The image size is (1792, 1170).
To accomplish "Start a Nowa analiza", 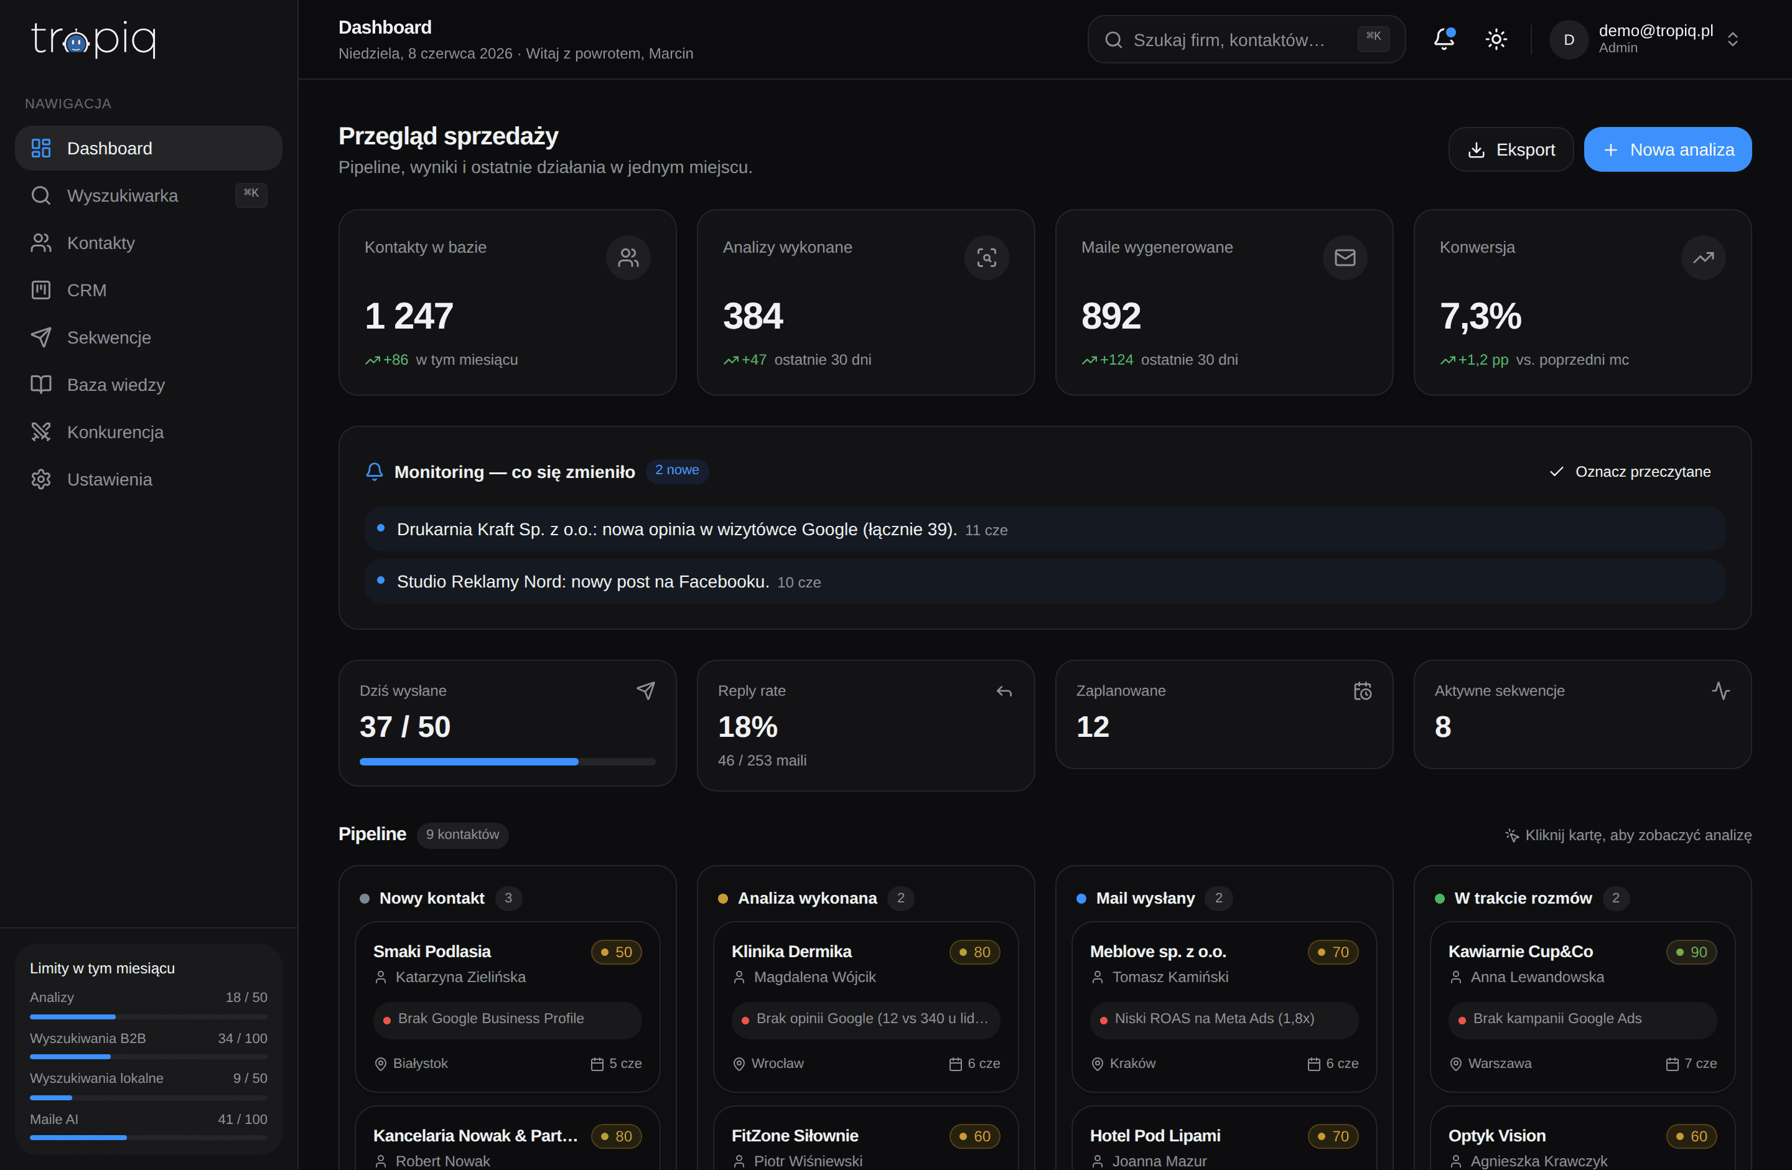I will pos(1668,149).
